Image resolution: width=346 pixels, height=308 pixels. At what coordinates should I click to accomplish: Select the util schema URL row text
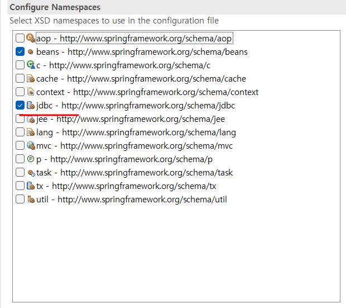pyautogui.click(x=132, y=200)
